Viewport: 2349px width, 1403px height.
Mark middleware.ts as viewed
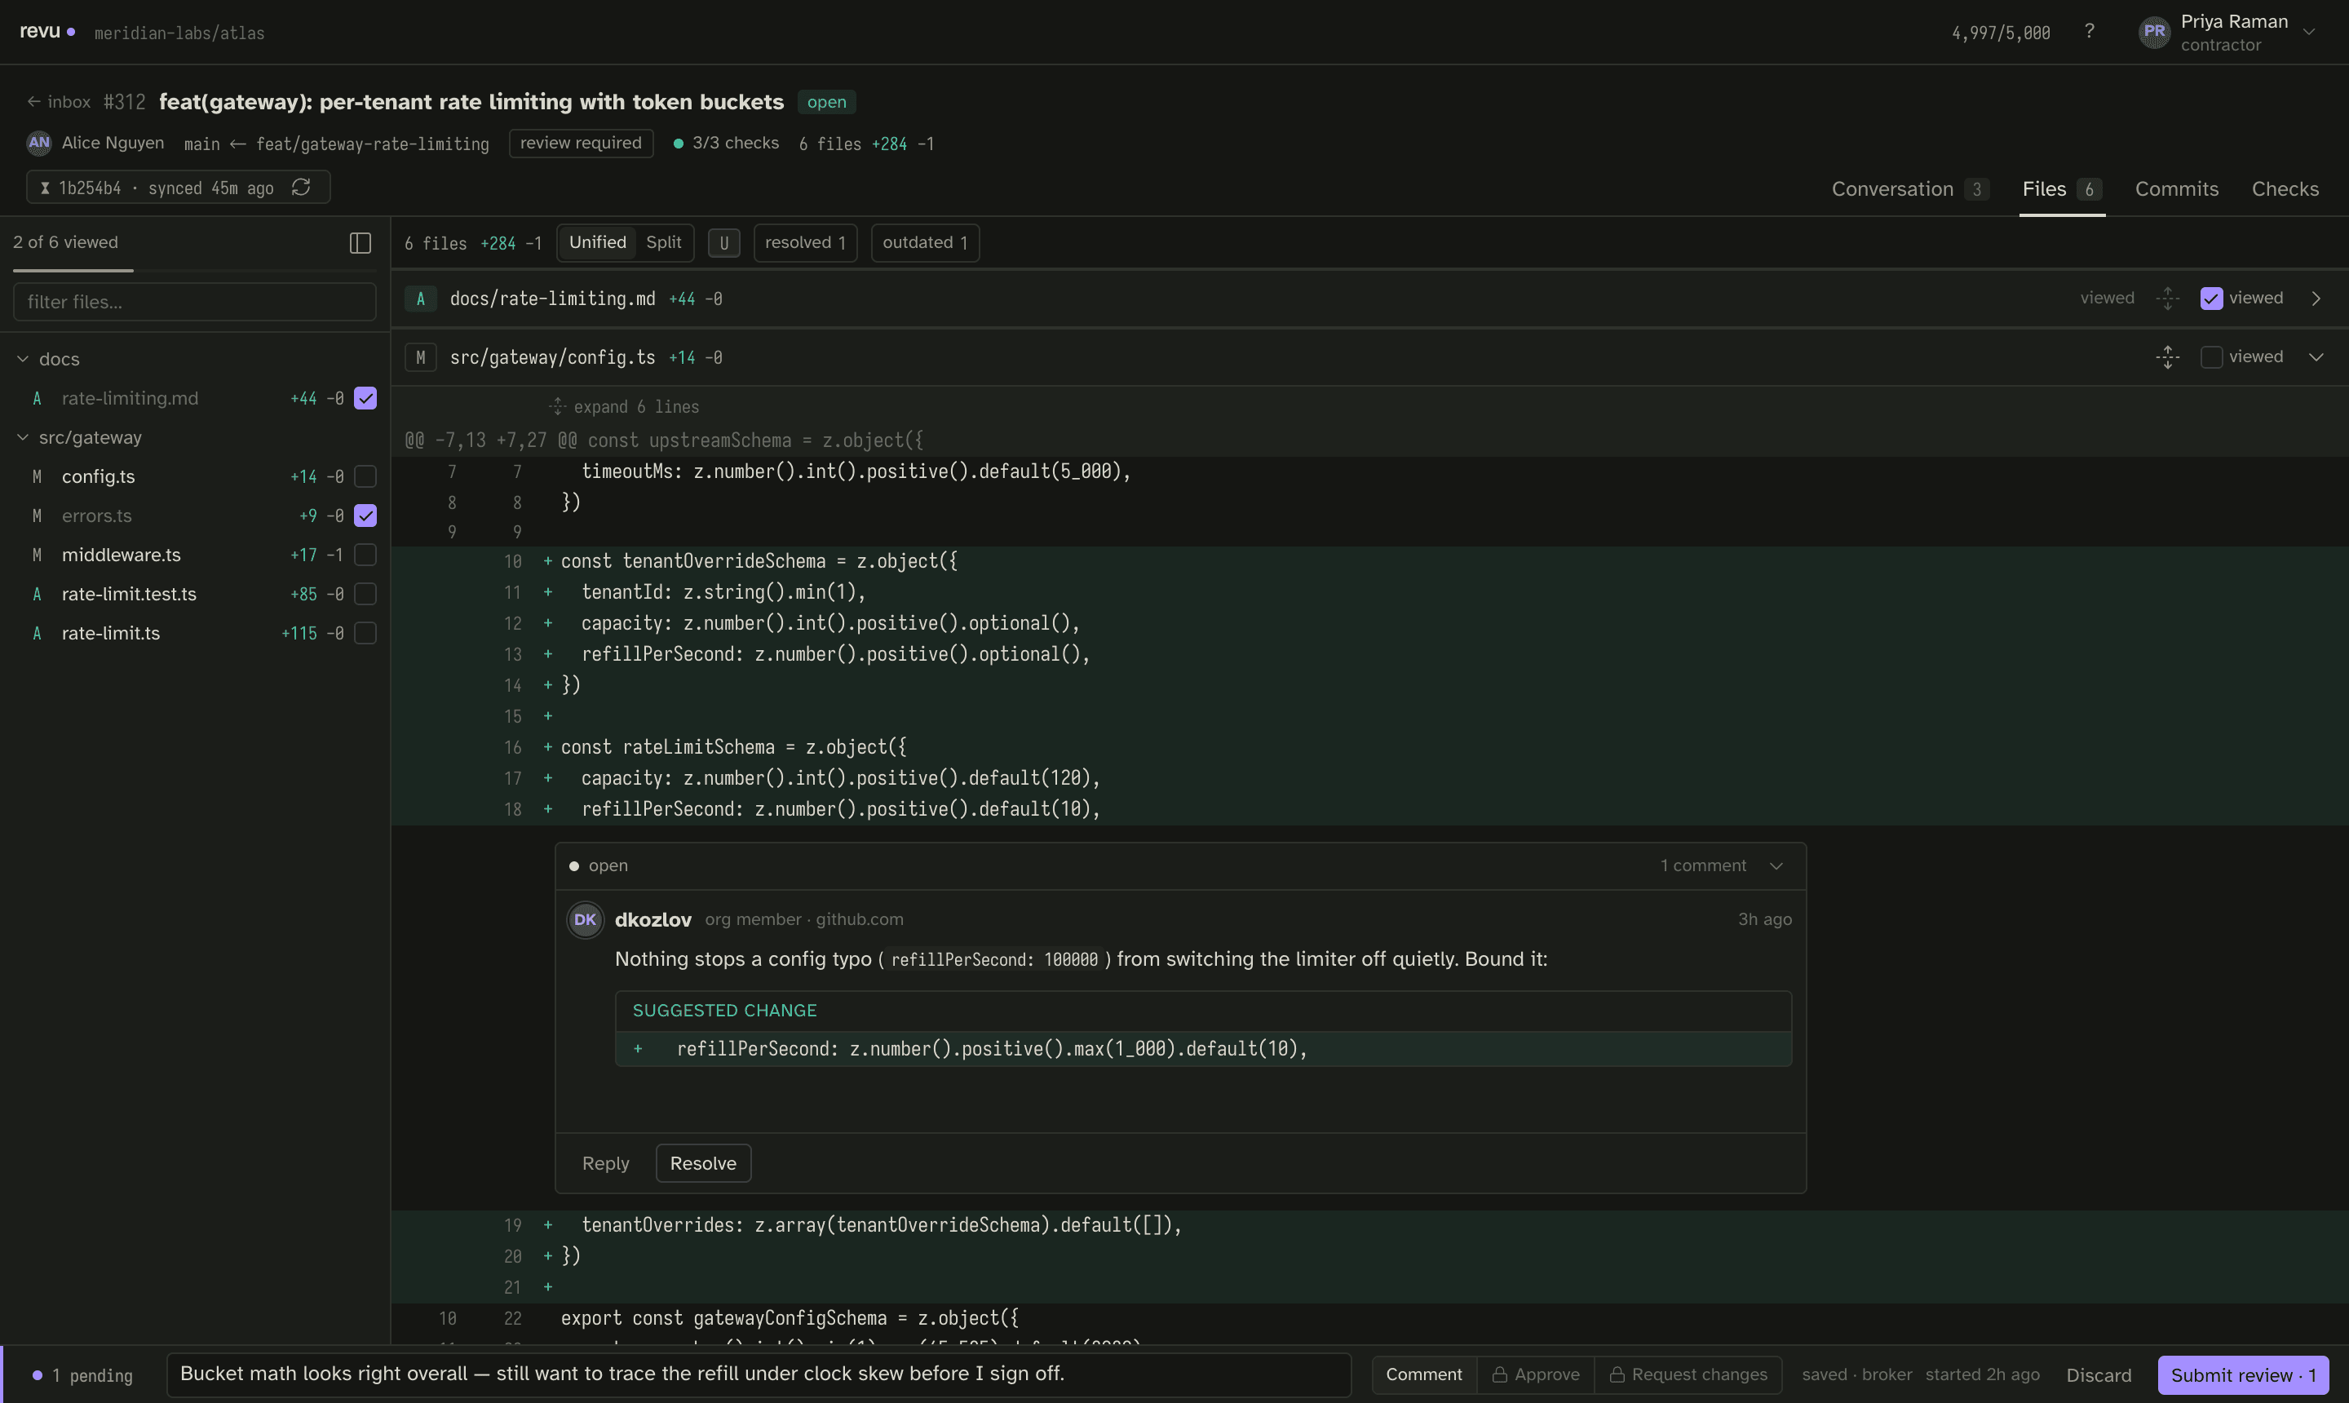tap(365, 555)
